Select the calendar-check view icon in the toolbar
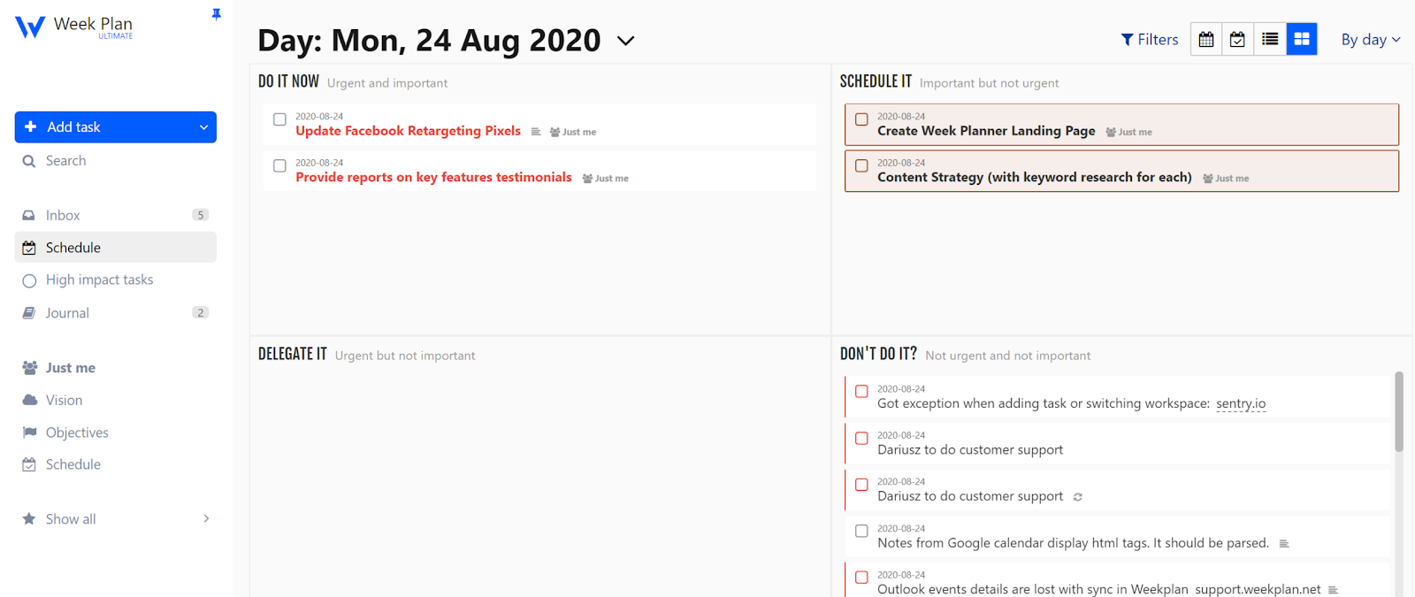Image resolution: width=1415 pixels, height=597 pixels. [x=1238, y=39]
